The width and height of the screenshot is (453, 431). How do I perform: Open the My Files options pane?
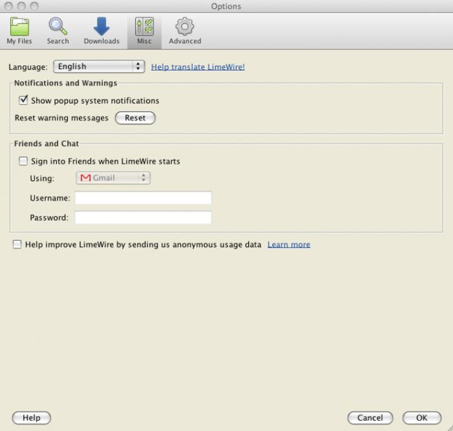[x=20, y=31]
